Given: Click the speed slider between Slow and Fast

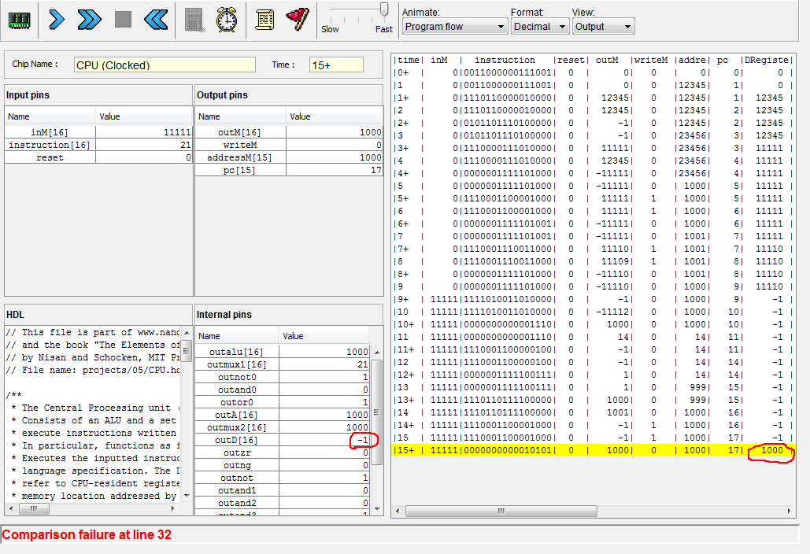Looking at the screenshot, I should [358, 10].
